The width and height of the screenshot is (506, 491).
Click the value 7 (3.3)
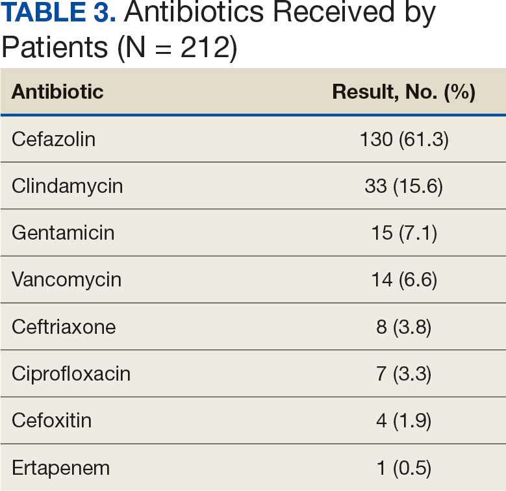coord(403,373)
